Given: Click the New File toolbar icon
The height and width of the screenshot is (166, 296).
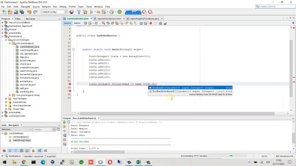Looking at the screenshot, I should (4, 12).
